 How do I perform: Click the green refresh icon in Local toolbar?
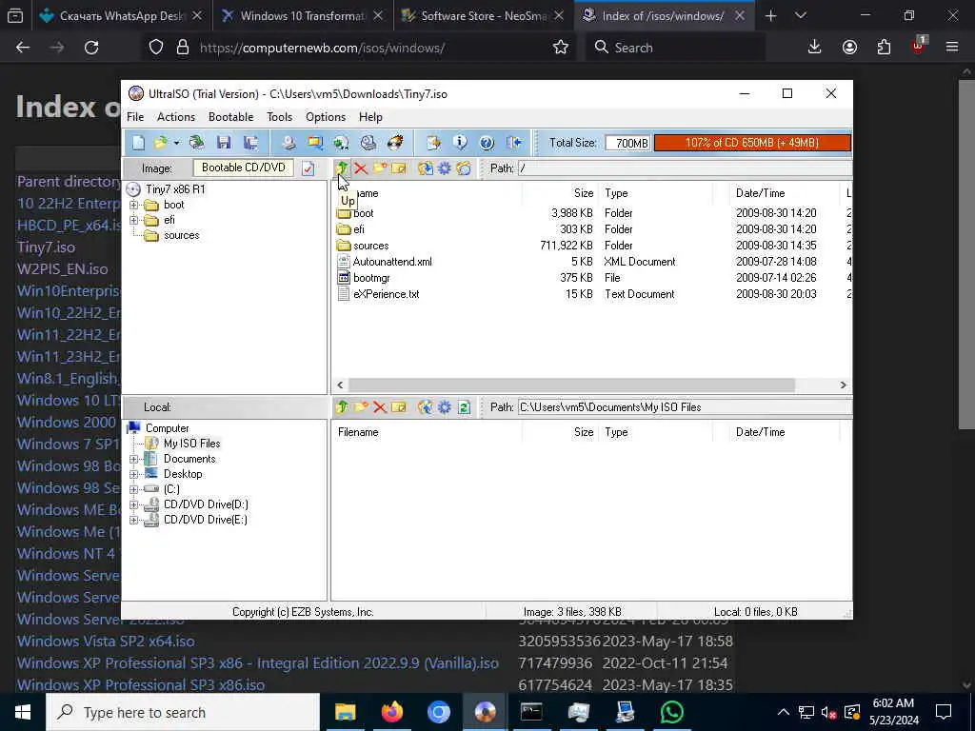[464, 407]
